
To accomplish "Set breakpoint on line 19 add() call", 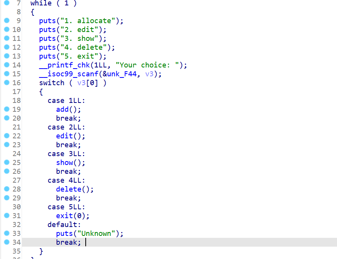I will [x=7, y=109].
